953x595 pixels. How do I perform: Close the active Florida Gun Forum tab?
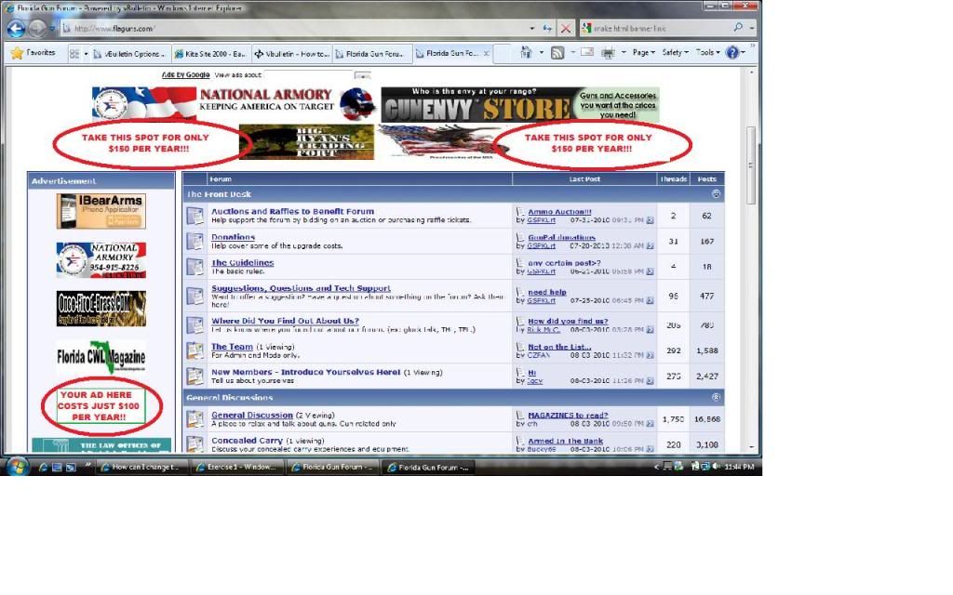486,53
